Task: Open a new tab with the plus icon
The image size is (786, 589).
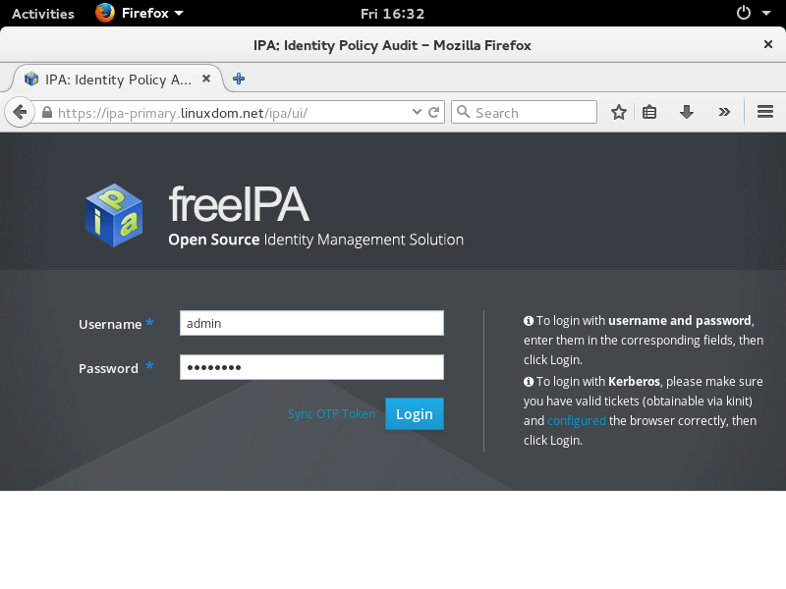Action: point(237,78)
